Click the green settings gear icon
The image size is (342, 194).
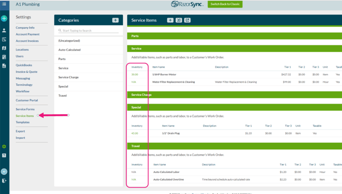point(4,146)
